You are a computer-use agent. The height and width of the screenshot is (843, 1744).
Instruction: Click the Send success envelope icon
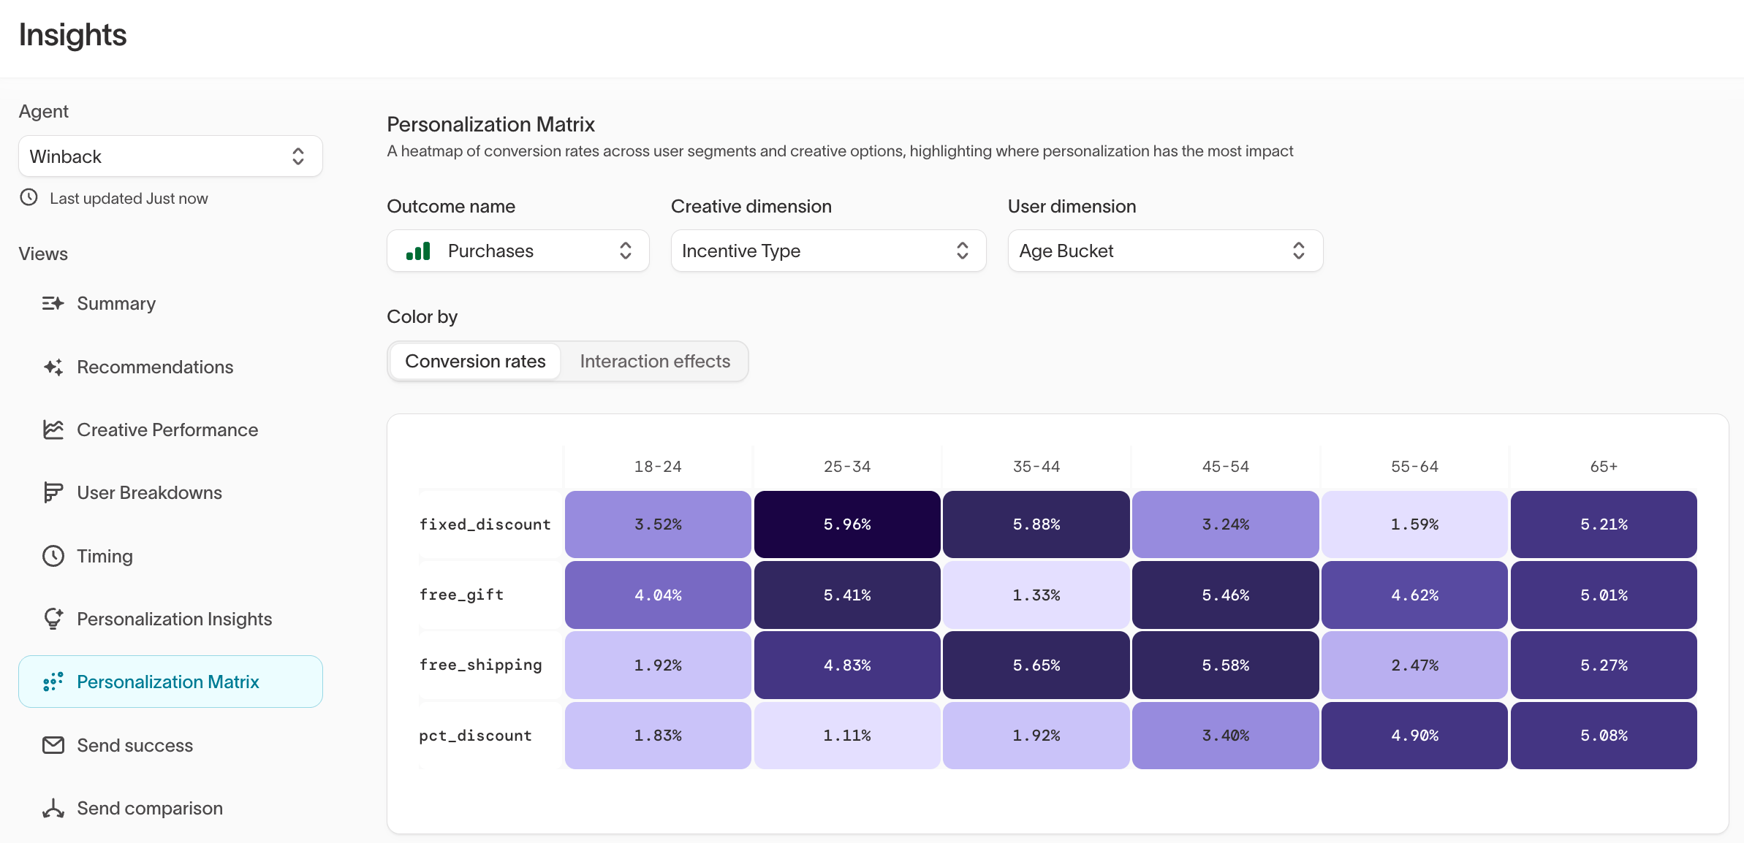(53, 745)
